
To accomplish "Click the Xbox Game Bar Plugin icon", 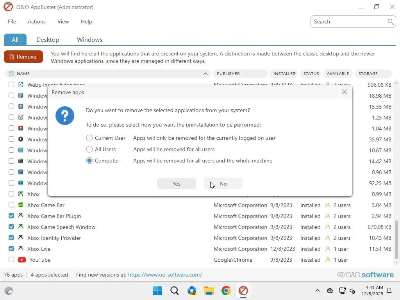I will [21, 216].
